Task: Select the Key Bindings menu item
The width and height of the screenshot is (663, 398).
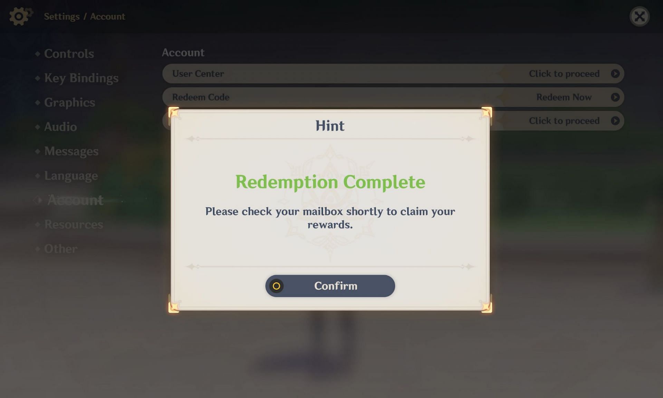Action: 81,77
